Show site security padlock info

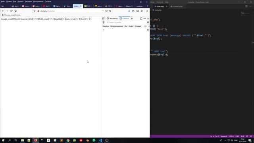tap(38, 11)
